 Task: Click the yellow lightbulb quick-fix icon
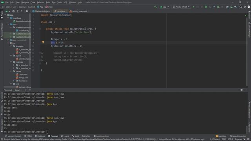coord(43,42)
